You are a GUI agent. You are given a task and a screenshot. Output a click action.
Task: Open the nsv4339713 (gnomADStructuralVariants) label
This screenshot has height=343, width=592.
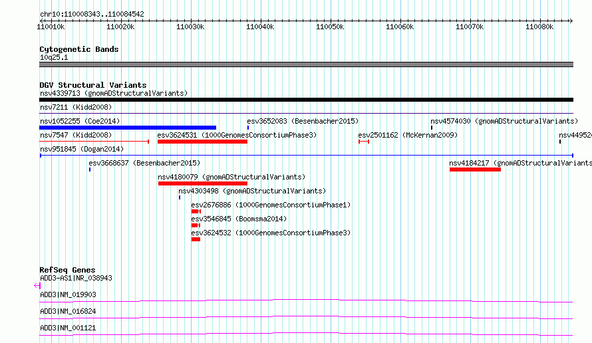click(x=114, y=93)
